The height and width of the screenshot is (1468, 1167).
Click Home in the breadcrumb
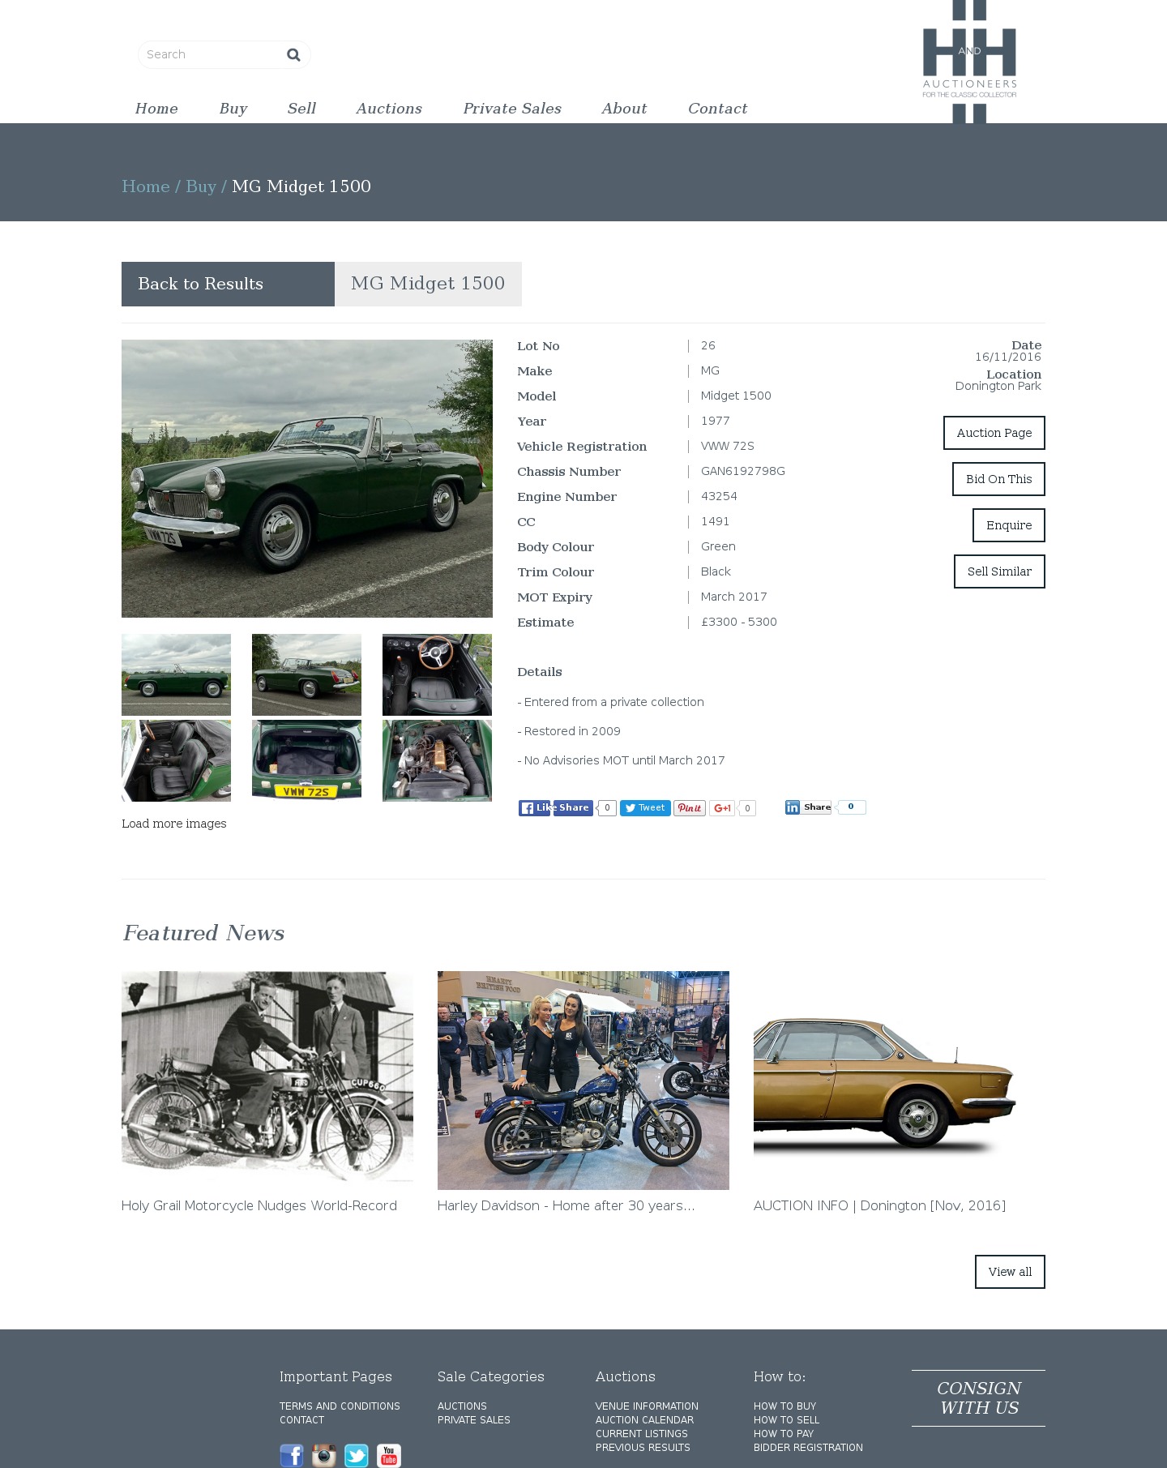(x=146, y=186)
